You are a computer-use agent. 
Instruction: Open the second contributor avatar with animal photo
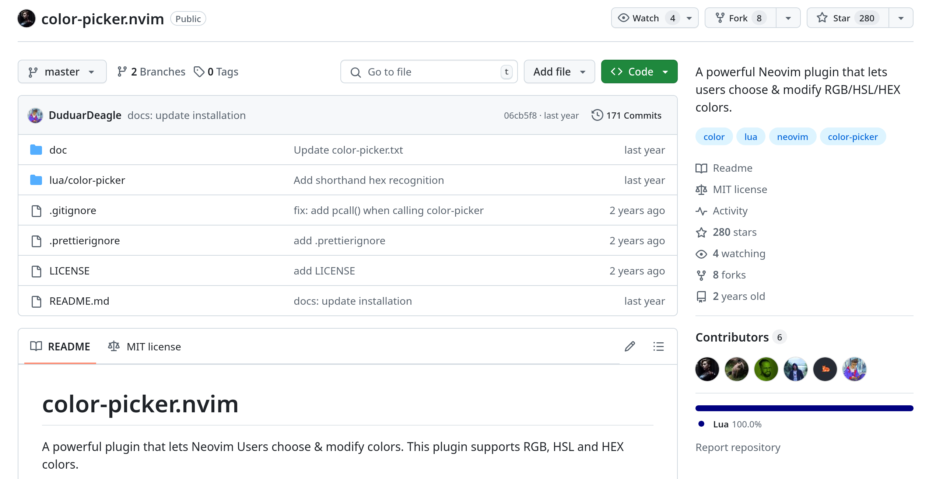[737, 369]
